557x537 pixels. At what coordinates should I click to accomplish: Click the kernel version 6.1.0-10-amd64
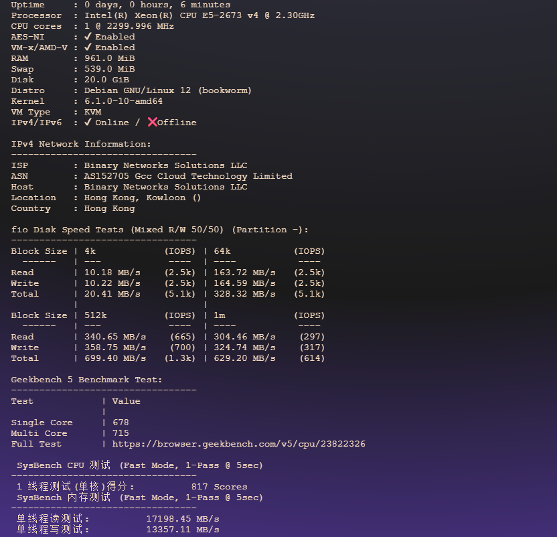[123, 101]
